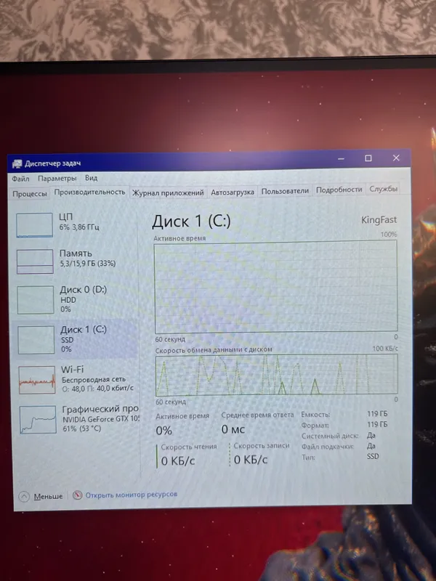Open the Параметры menu
Viewport: 436px width, 581px height.
pyautogui.click(x=57, y=179)
